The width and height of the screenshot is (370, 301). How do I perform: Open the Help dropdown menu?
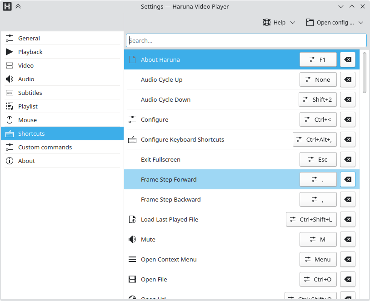point(279,22)
